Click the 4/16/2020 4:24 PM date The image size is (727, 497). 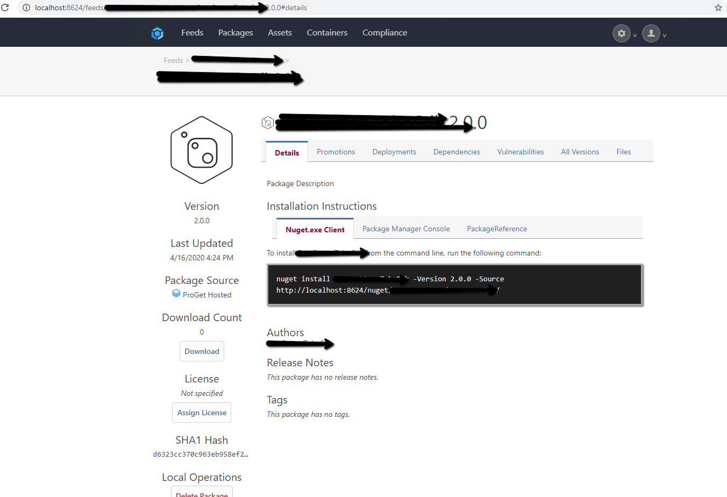click(202, 258)
